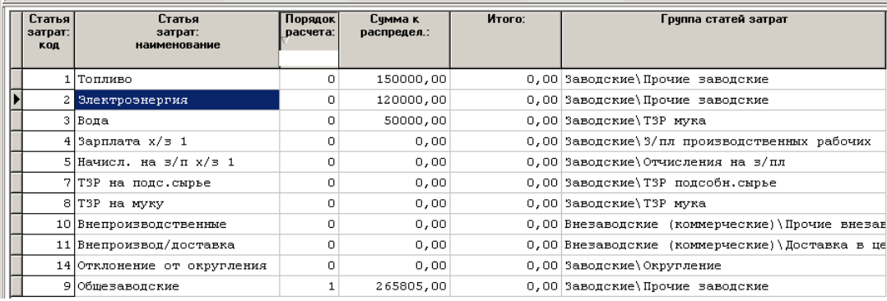
Task: Click the ТЗР на муку name cell
Action: pos(177,204)
